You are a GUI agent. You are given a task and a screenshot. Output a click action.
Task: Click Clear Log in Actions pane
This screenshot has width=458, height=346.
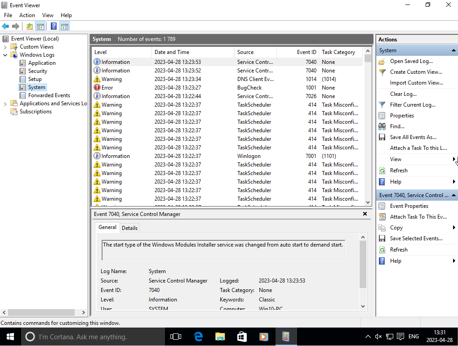403,94
